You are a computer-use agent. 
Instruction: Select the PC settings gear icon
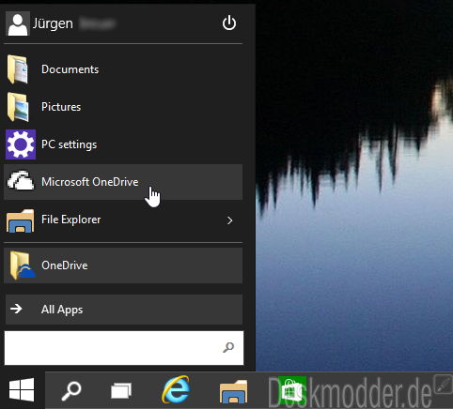pyautogui.click(x=21, y=144)
